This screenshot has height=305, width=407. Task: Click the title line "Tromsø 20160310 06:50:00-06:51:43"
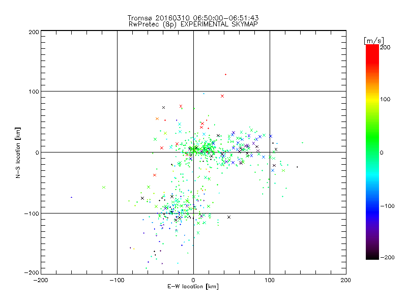point(193,18)
